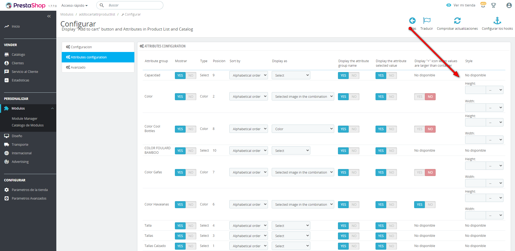515x251 pixels.
Task: Switch Color Havaianas "+" icon to NO
Action: [430, 205]
